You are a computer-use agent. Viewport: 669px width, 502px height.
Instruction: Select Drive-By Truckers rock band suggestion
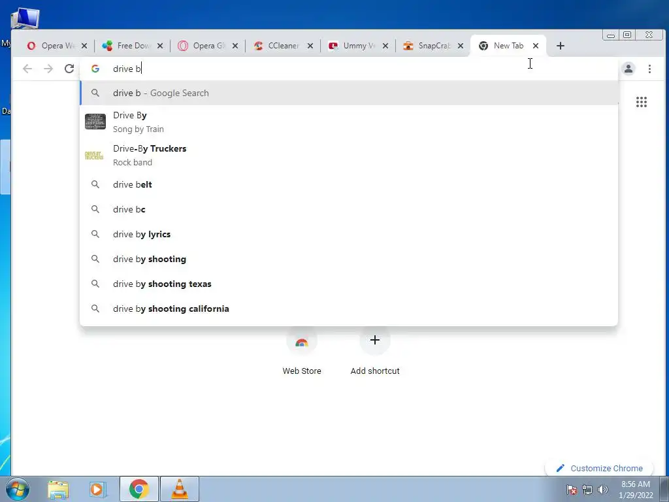point(349,156)
